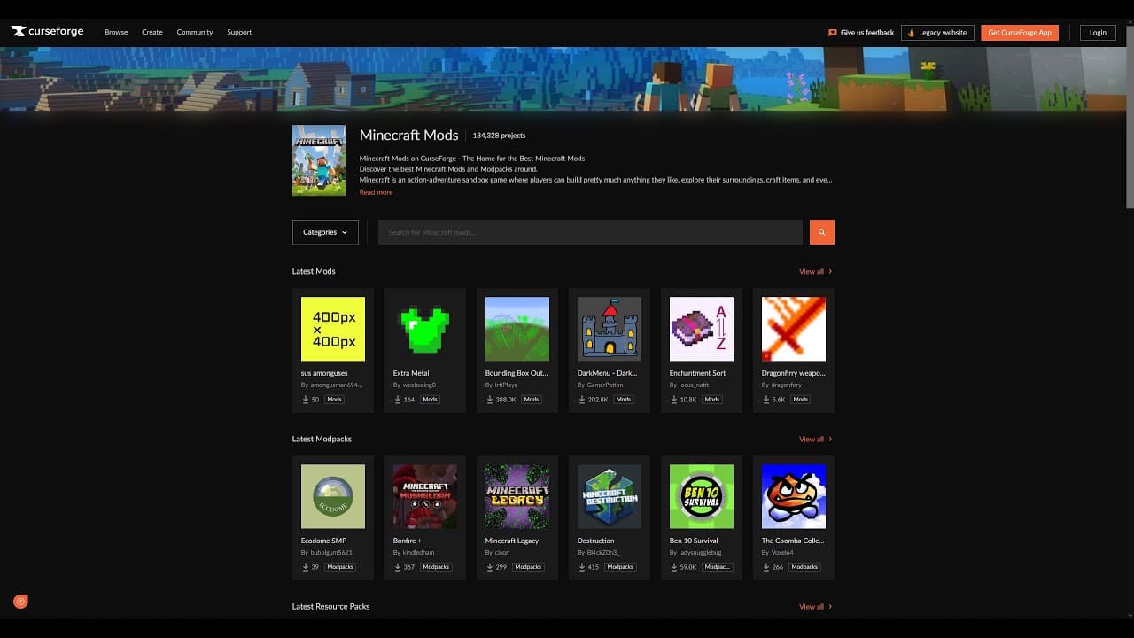Click the Enchantment Sort title
The width and height of the screenshot is (1134, 638).
(x=697, y=373)
